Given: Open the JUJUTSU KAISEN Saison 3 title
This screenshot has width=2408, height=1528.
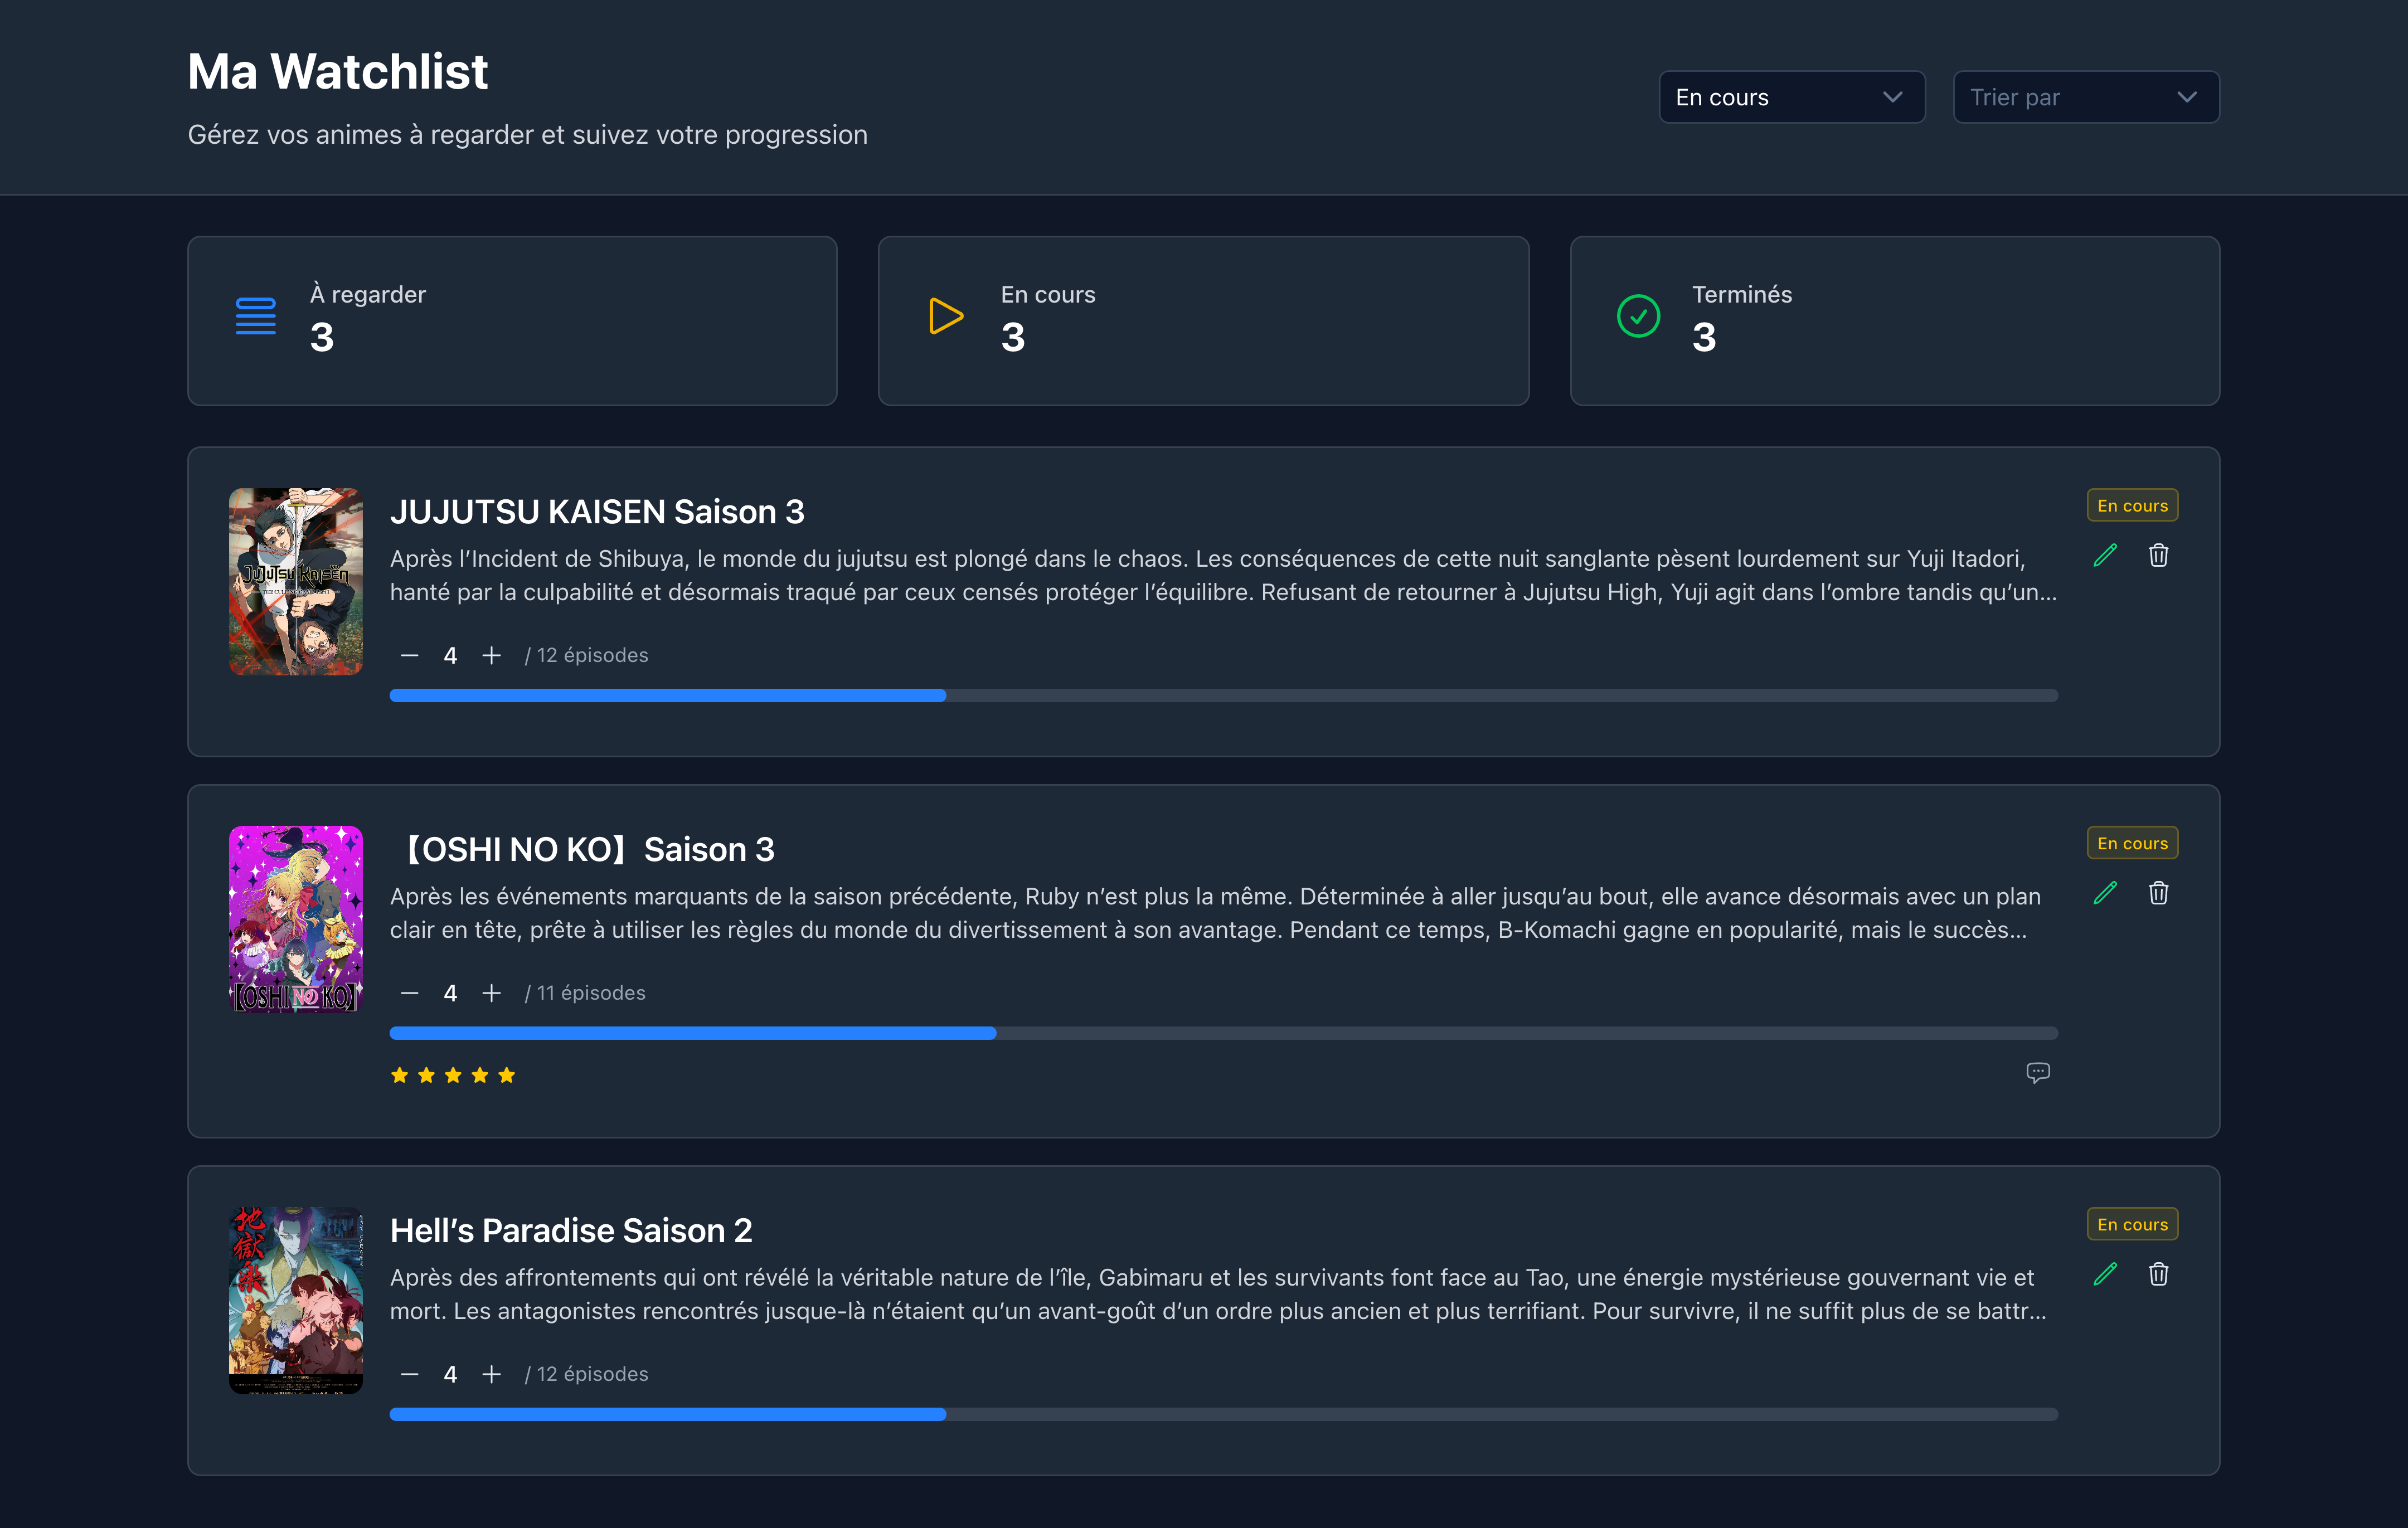Looking at the screenshot, I should (x=597, y=512).
